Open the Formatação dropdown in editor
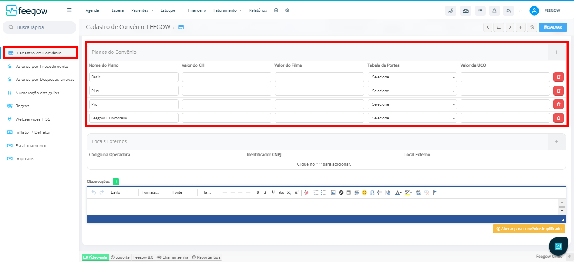The image size is (574, 262). coord(153,192)
